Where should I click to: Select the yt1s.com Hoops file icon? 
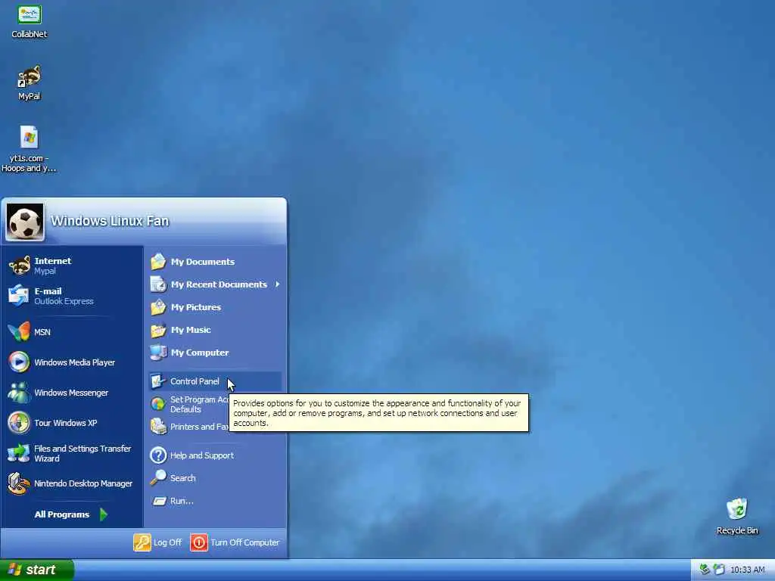tap(30, 138)
